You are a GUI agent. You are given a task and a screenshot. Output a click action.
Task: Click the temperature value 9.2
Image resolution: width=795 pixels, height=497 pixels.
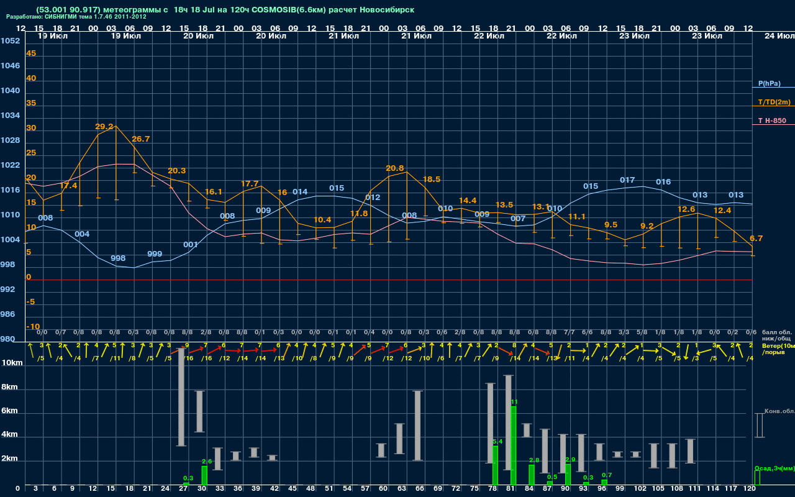point(647,226)
